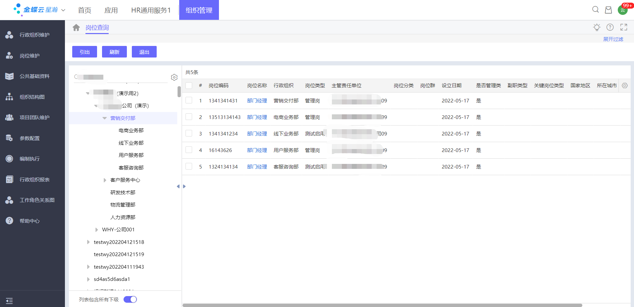Open 岗位维护 in the sidebar
Screen dimensions: 634x307
click(29, 56)
